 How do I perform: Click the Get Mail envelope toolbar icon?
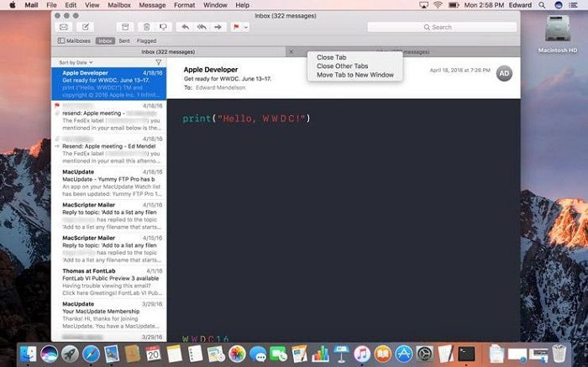(x=64, y=27)
